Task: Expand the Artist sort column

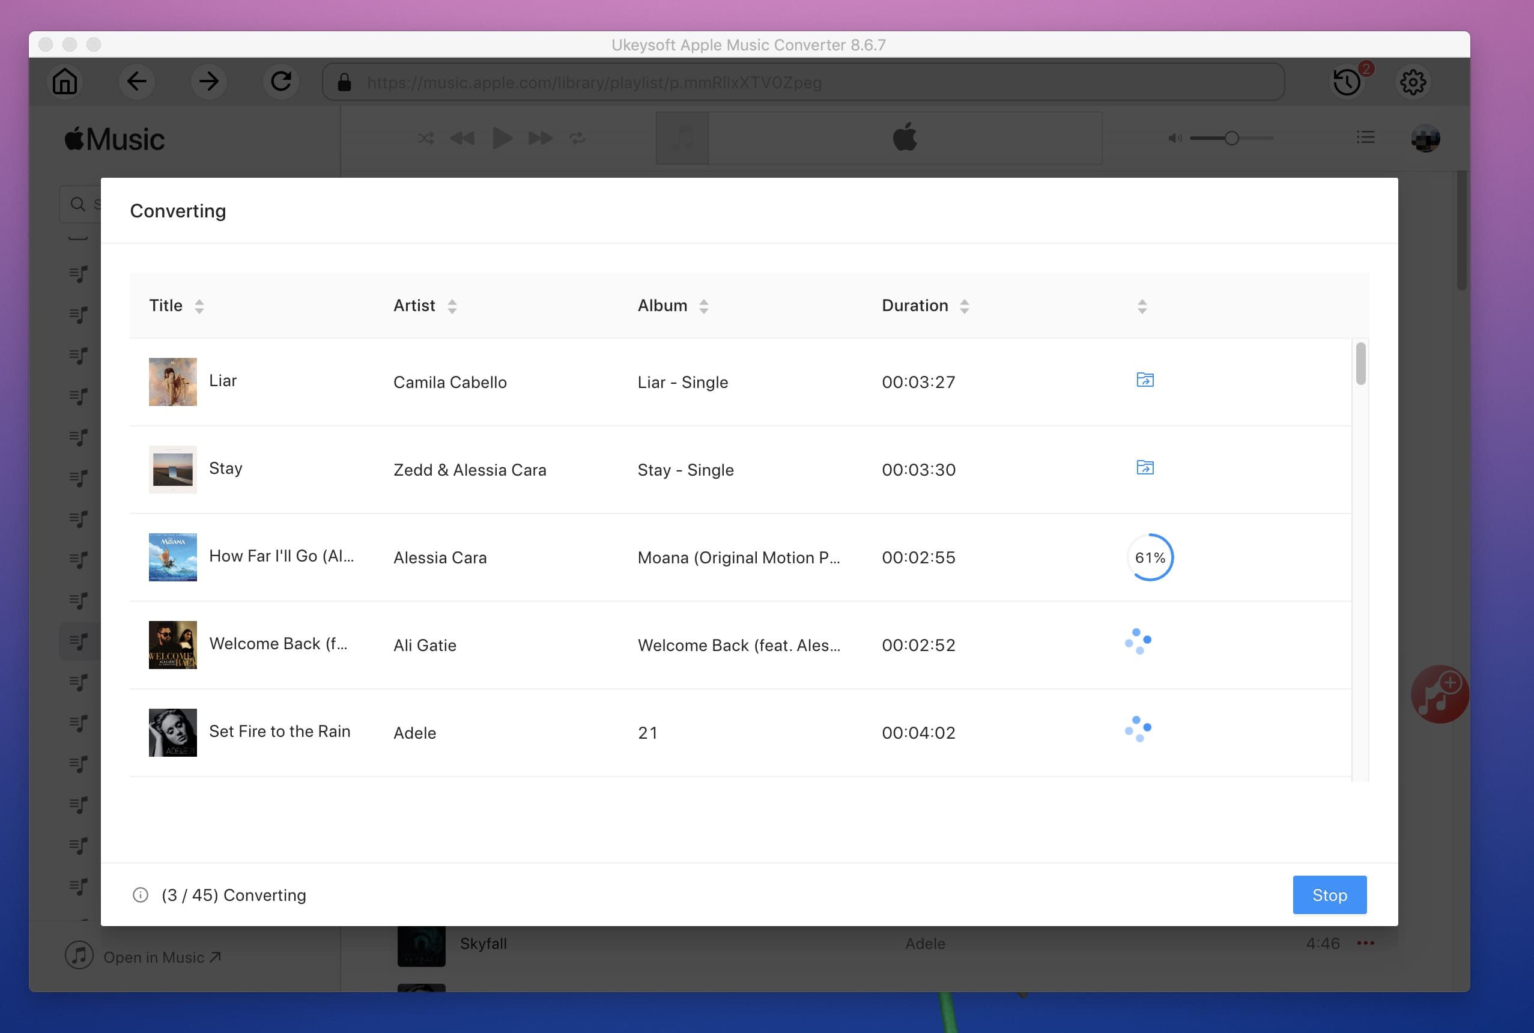Action: point(450,304)
